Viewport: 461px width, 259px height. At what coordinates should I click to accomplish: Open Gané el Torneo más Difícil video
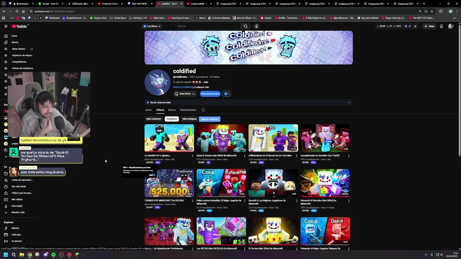[221, 138]
